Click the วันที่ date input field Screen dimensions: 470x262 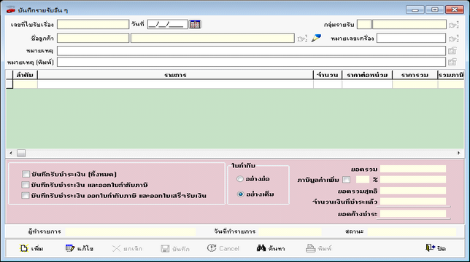168,25
